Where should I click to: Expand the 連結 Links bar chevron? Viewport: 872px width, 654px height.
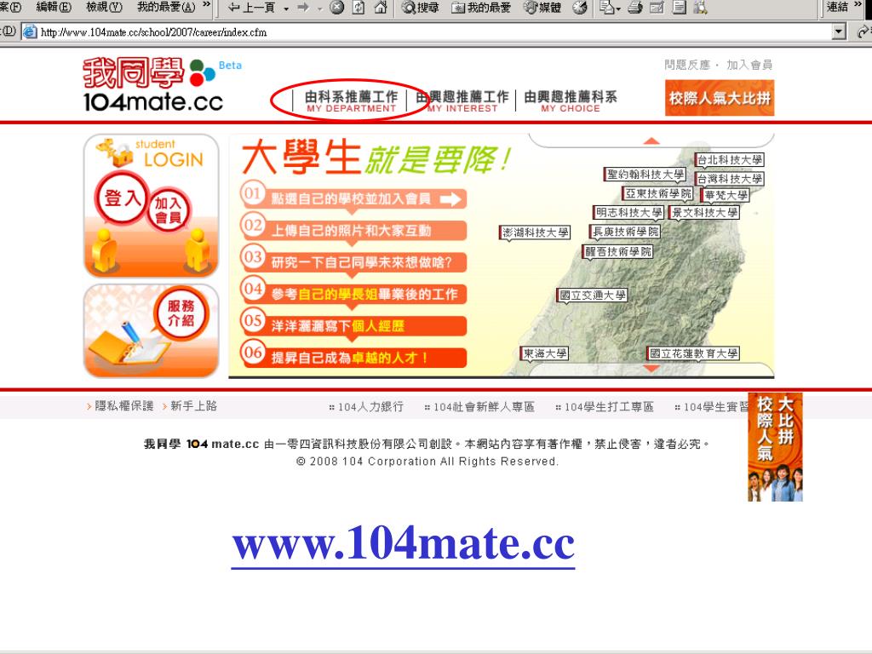tap(858, 6)
